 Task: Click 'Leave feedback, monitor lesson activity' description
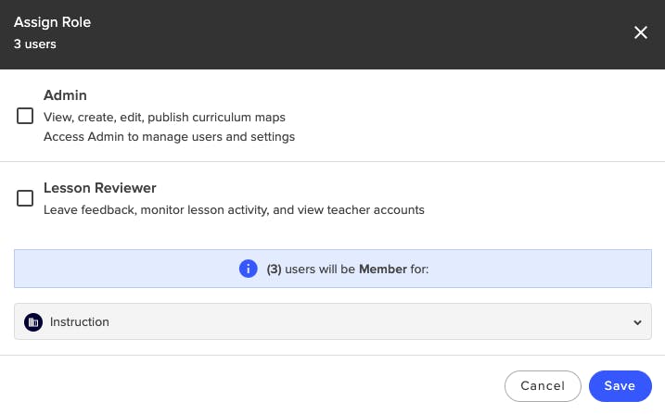234,210
